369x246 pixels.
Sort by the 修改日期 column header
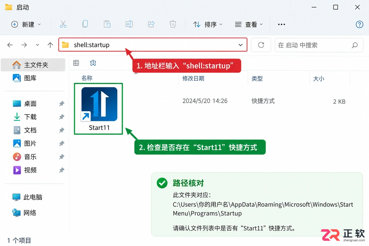(x=193, y=78)
